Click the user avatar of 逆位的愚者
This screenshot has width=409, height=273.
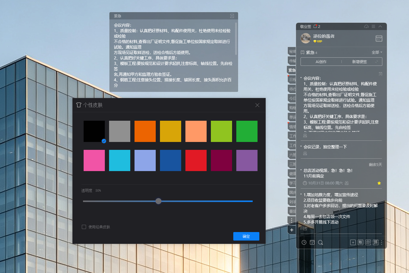[306, 39]
